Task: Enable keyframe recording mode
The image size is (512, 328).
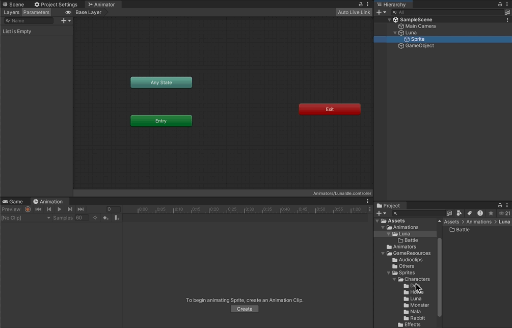Action: (x=28, y=209)
